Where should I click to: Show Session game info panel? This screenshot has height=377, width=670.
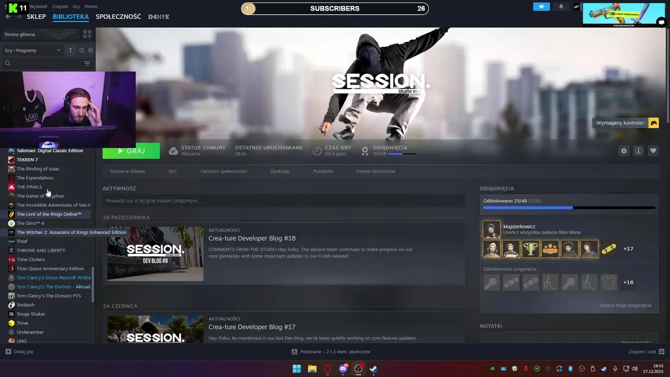pyautogui.click(x=639, y=151)
